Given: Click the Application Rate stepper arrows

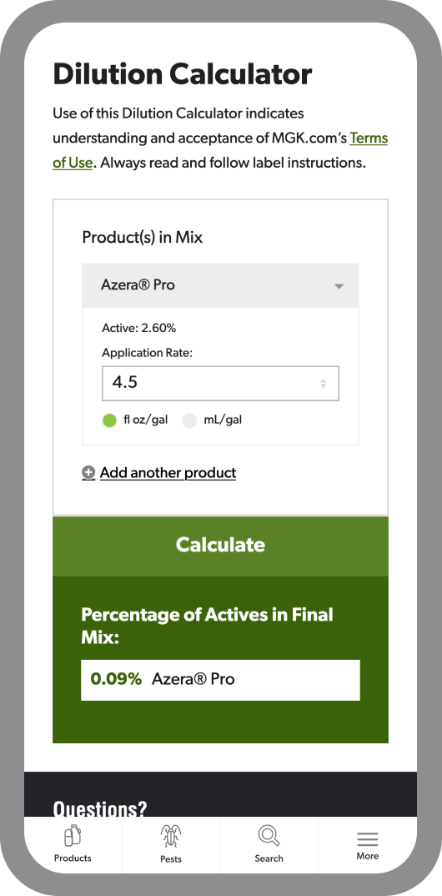Looking at the screenshot, I should 324,384.
